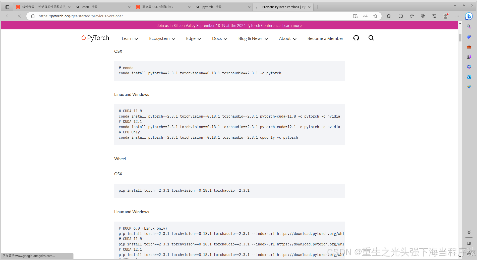Open Bing Copilot from the sidebar
The width and height of the screenshot is (477, 260).
[x=468, y=16]
